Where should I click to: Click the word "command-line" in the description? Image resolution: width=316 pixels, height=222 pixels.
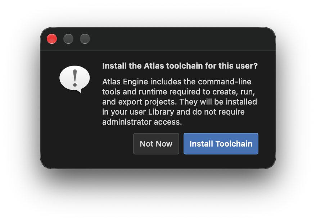[x=225, y=82]
